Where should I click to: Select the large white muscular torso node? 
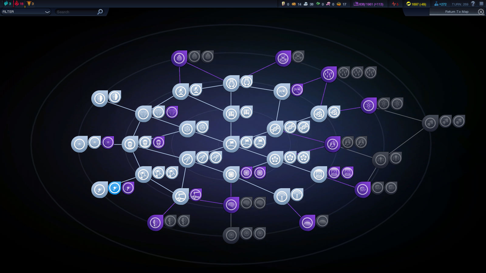[143, 114]
